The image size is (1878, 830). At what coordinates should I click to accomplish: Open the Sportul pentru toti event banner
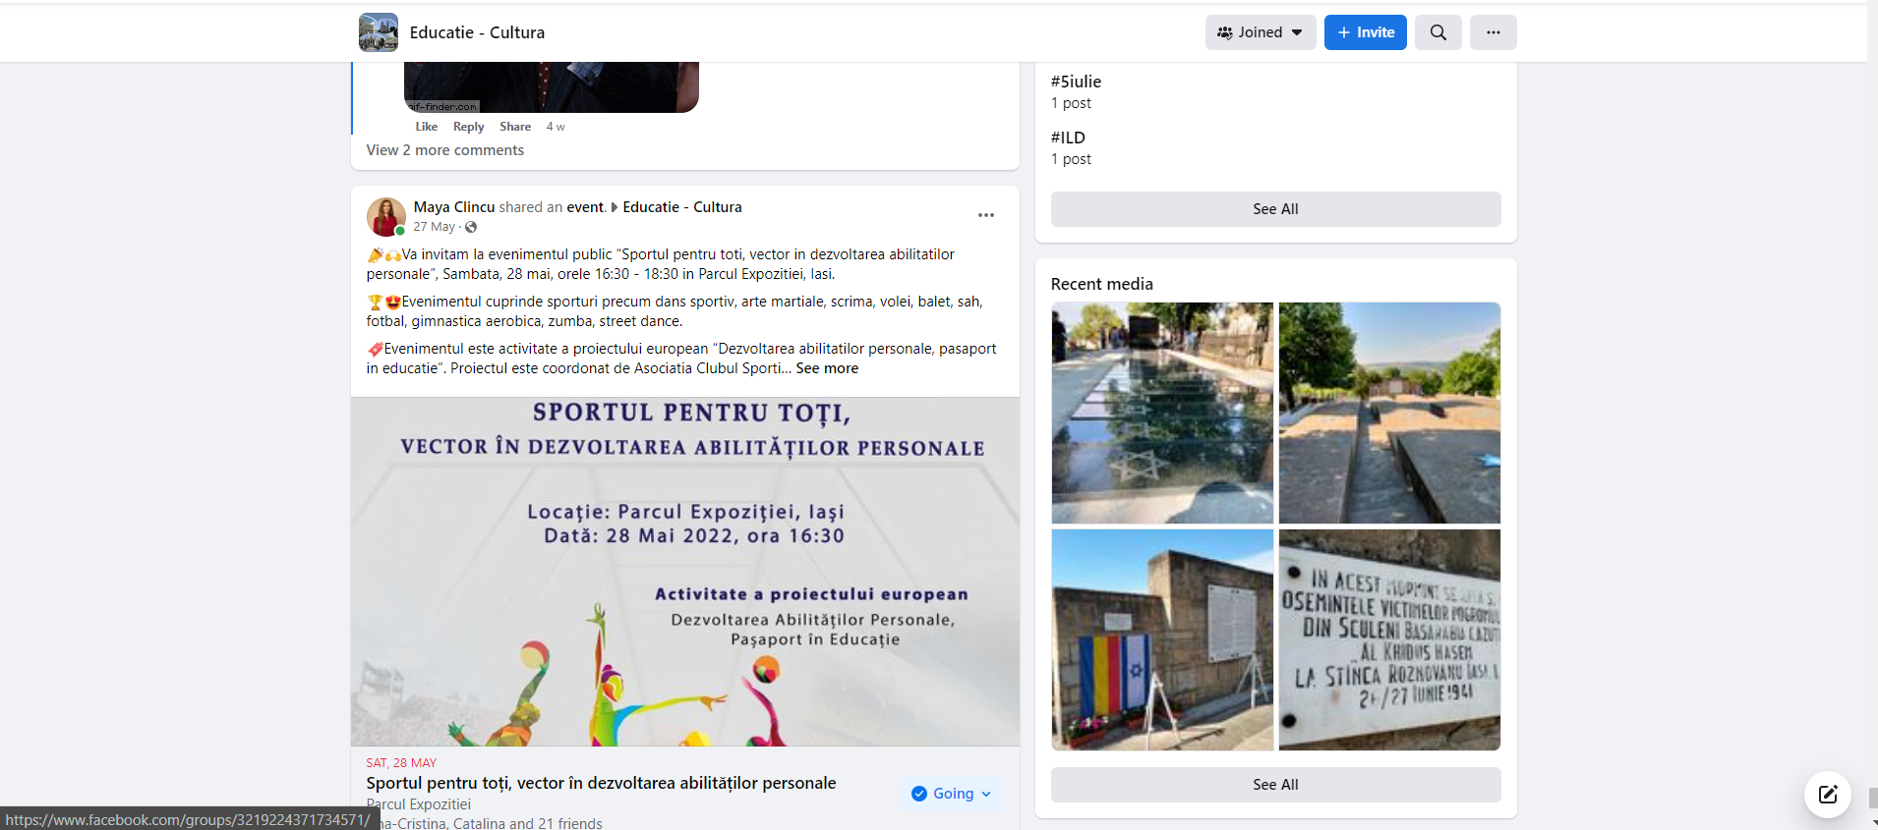pyautogui.click(x=685, y=572)
